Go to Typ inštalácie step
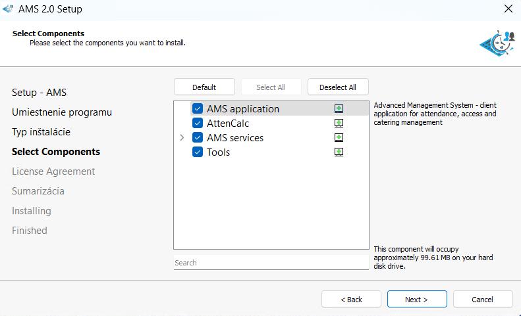The image size is (521, 316). pyautogui.click(x=41, y=132)
